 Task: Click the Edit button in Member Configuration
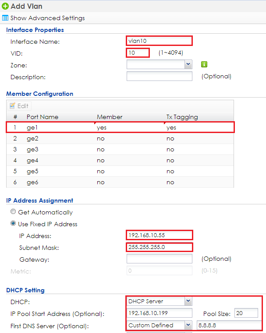[x=20, y=106]
